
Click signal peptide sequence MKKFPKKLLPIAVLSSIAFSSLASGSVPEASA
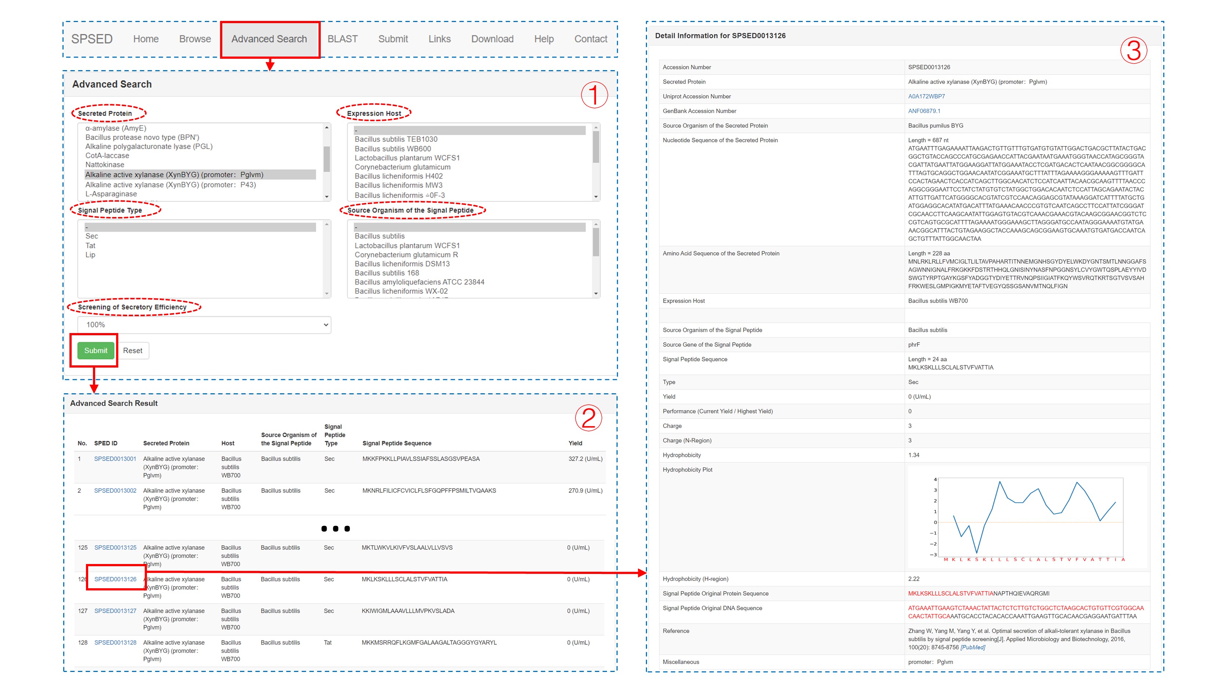pos(421,459)
